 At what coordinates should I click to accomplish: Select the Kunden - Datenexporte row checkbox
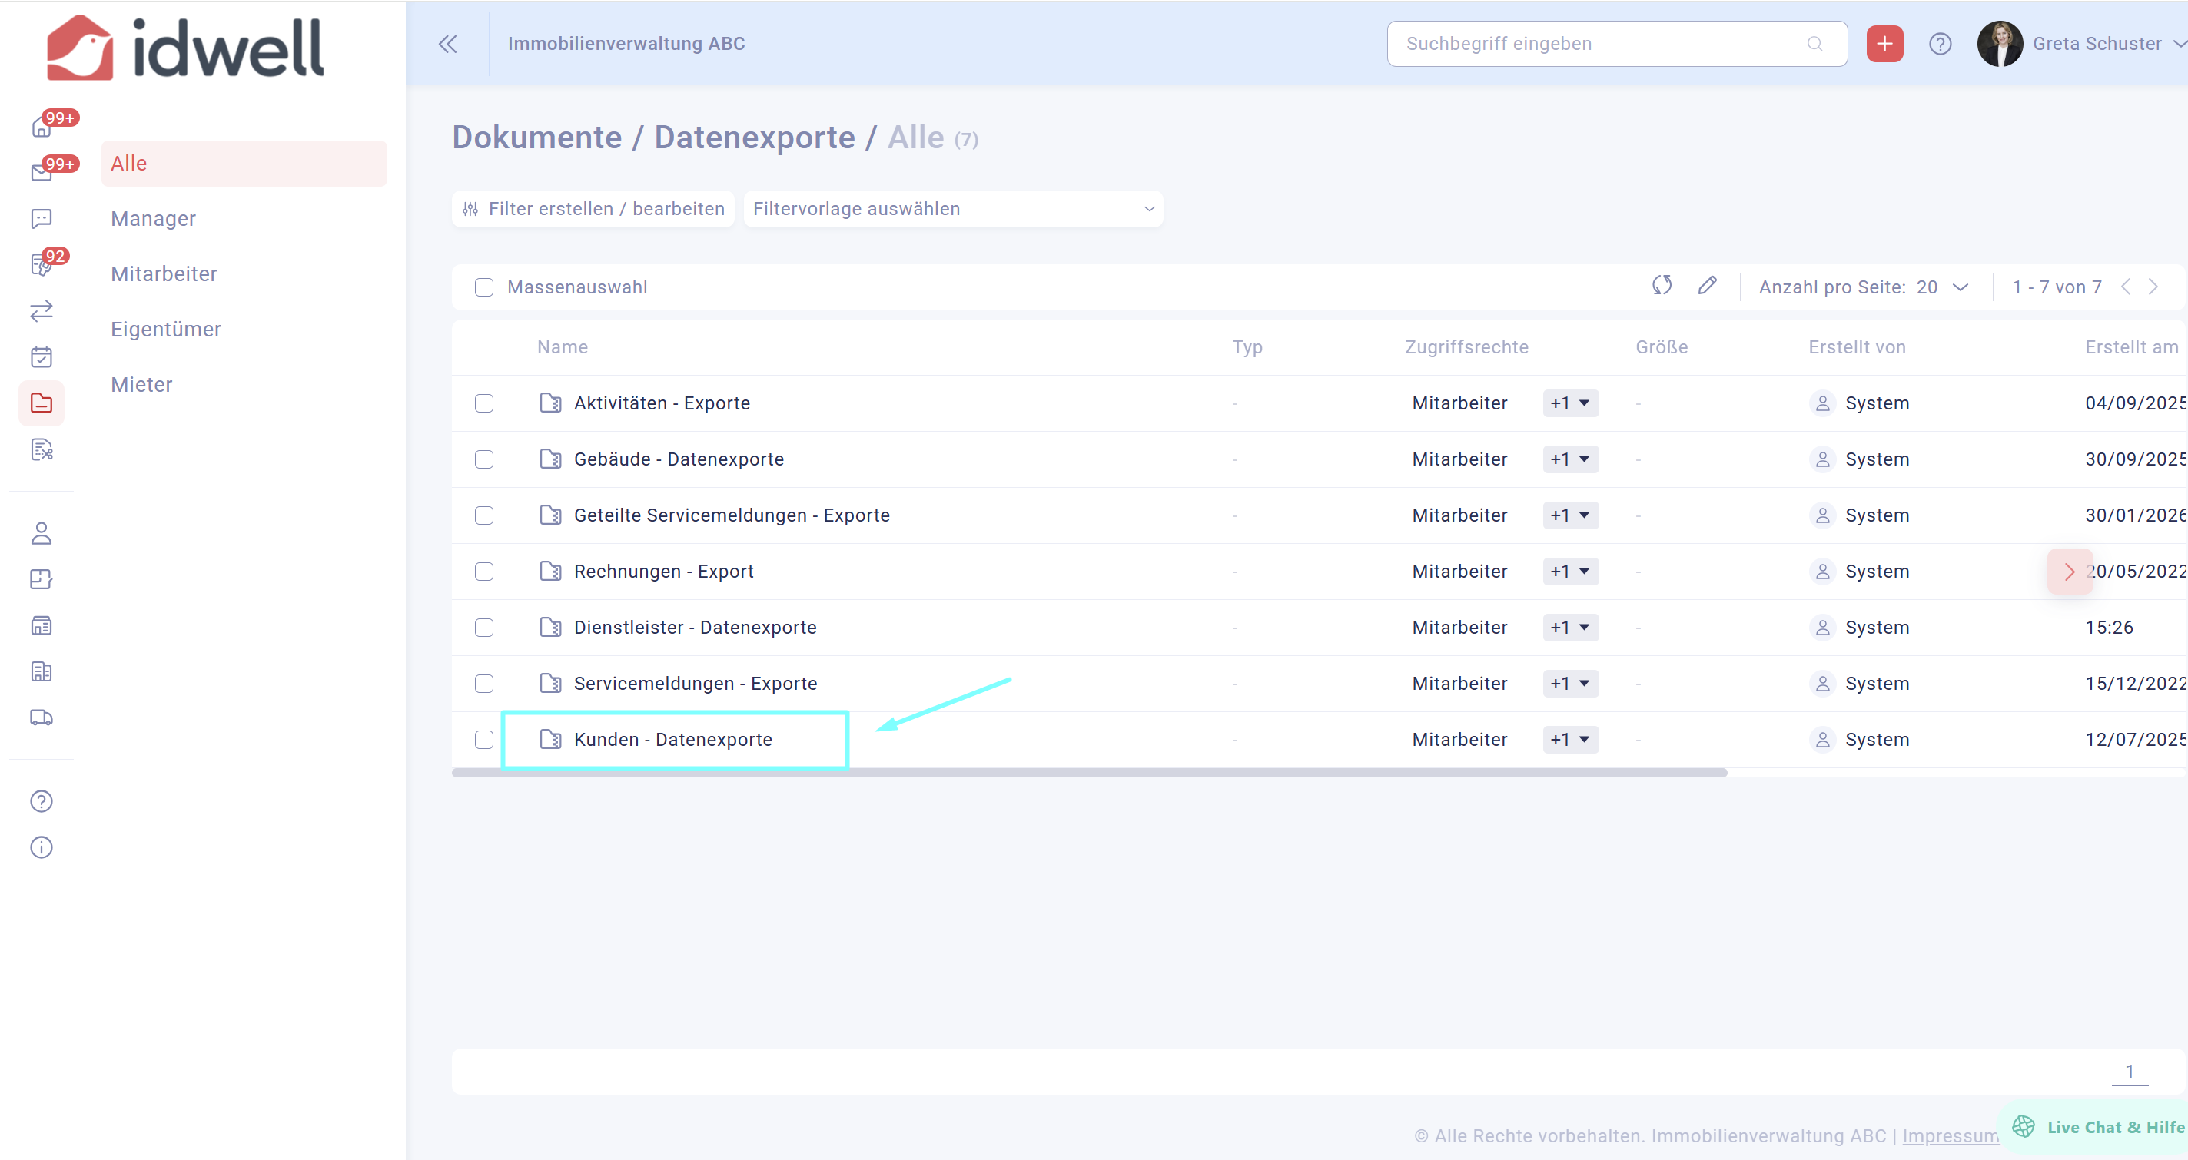(x=484, y=740)
